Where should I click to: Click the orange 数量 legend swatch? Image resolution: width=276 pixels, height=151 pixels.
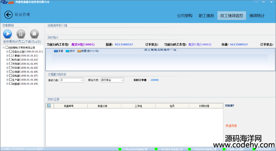[x=79, y=51]
